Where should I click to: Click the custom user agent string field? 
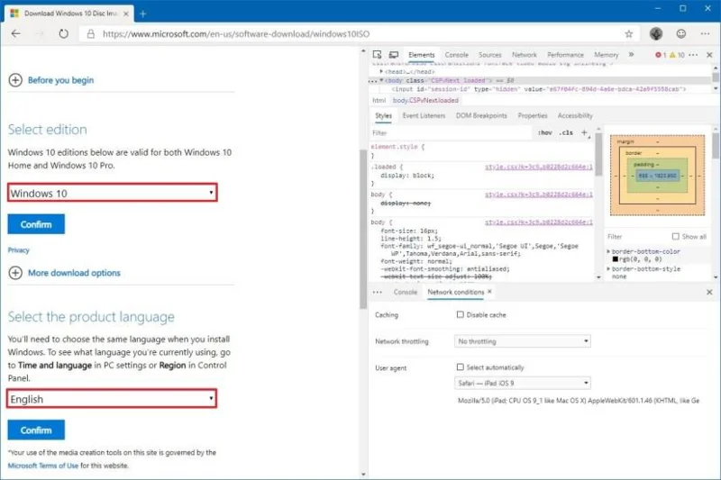point(579,401)
